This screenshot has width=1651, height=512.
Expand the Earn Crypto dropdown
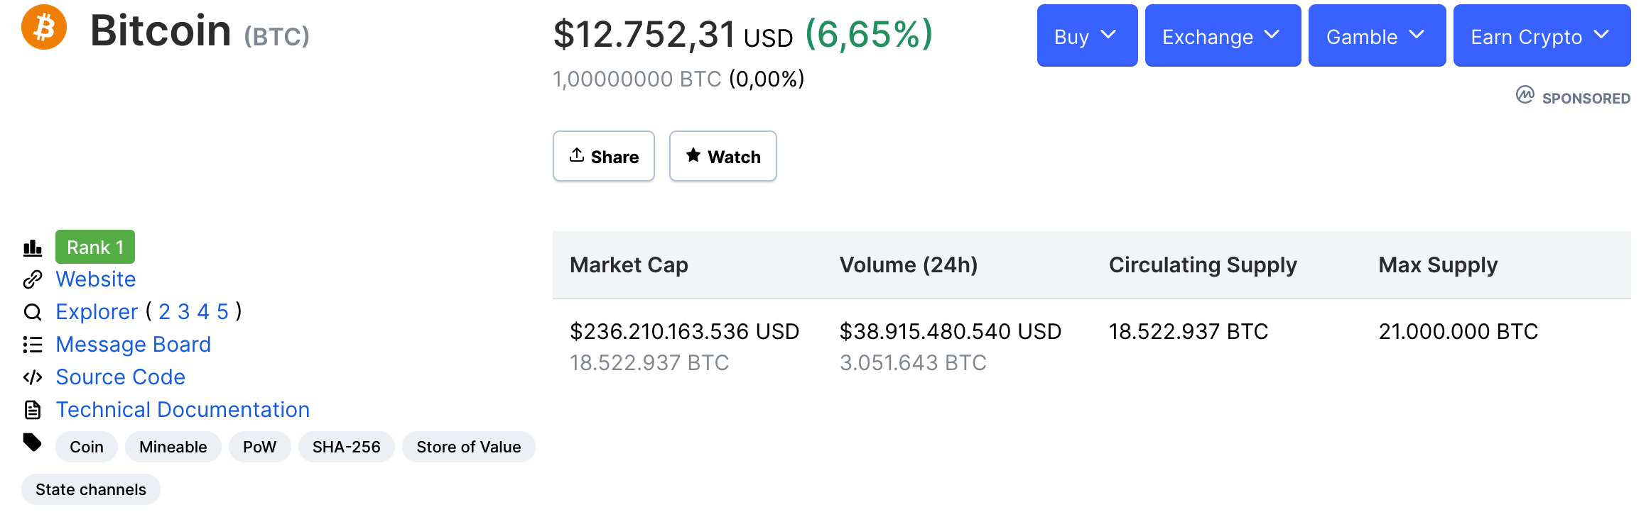click(x=1541, y=35)
